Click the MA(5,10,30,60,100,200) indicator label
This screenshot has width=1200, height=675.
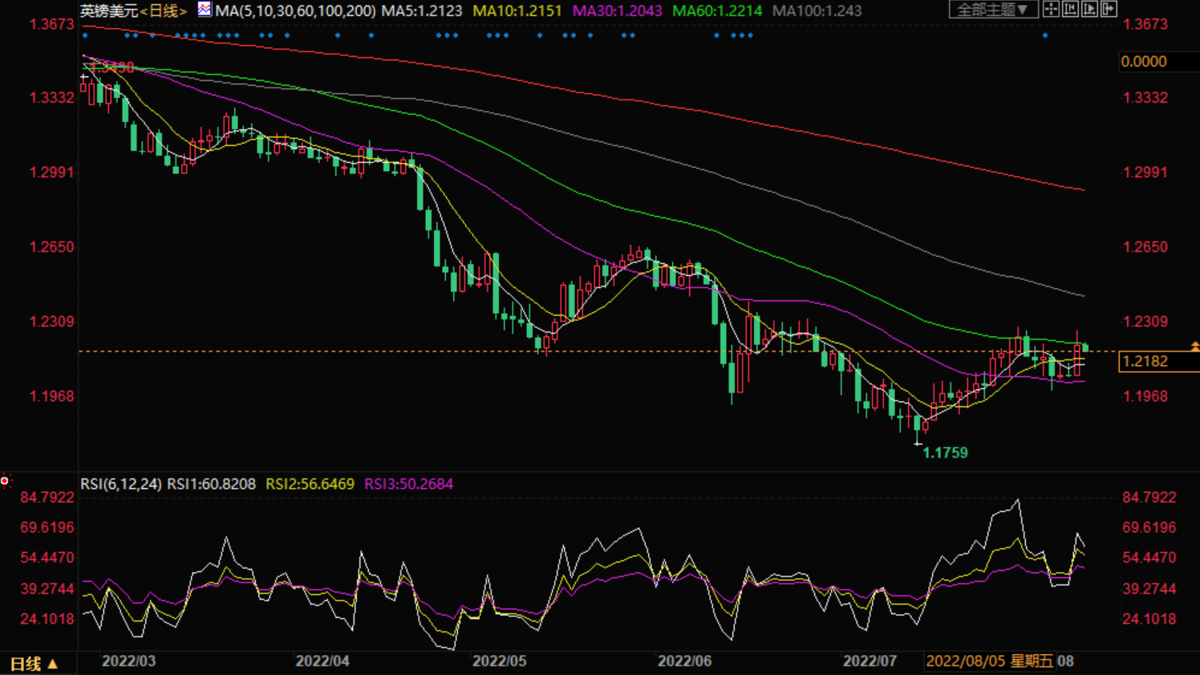point(294,11)
